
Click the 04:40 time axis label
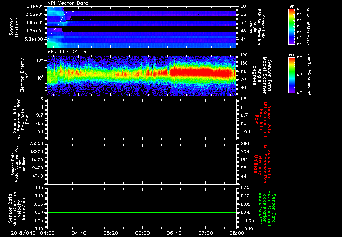coord(79,233)
